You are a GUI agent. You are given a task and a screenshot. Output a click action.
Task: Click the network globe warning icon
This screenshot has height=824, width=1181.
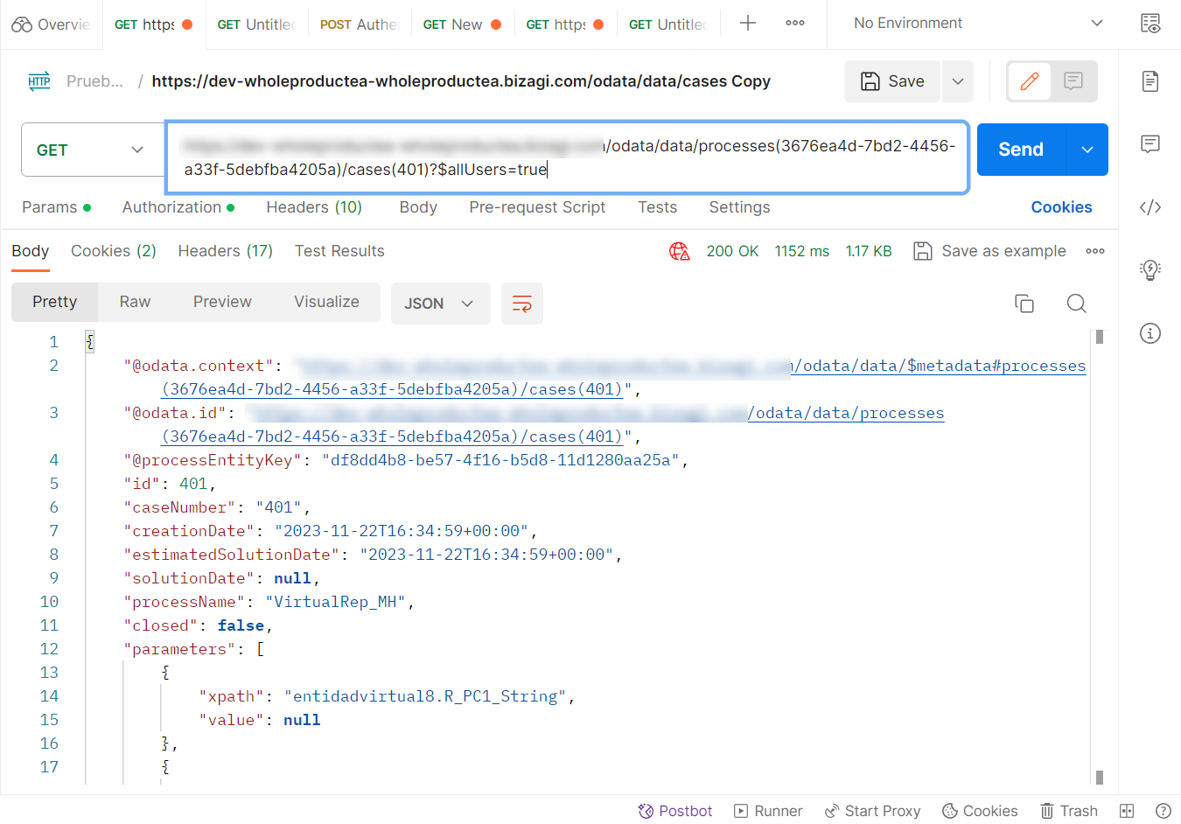(x=680, y=252)
